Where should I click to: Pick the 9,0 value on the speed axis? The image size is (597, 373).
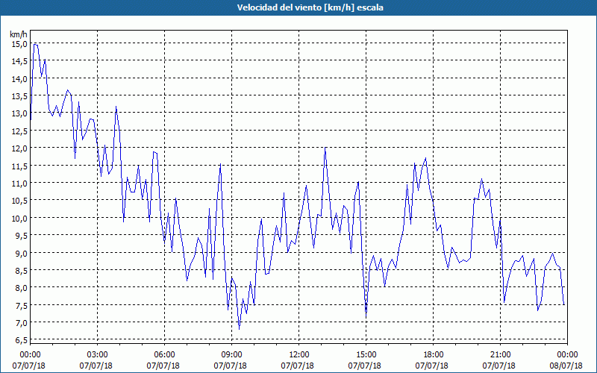coord(21,253)
